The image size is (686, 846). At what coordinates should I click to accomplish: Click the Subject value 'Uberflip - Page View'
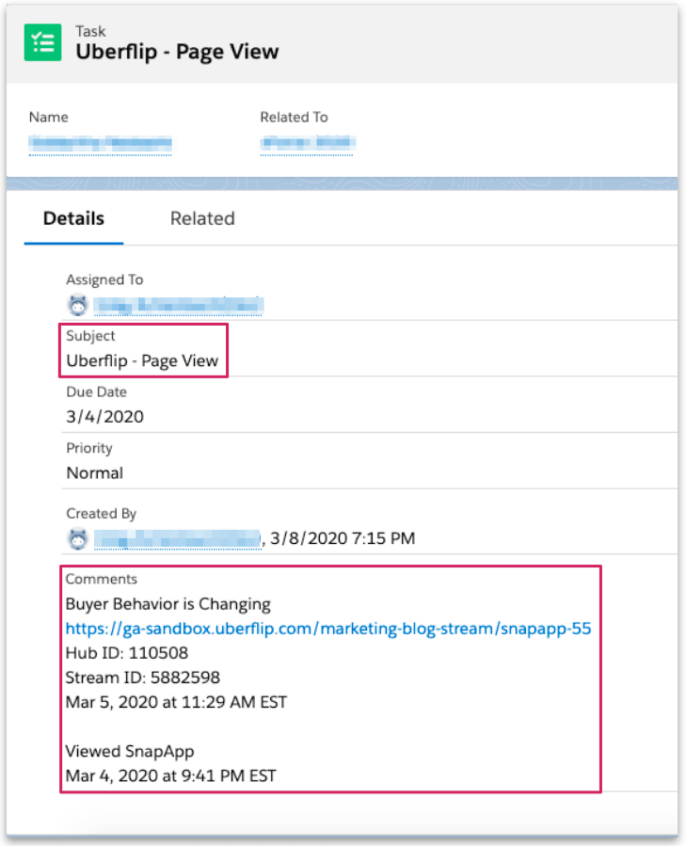tap(142, 360)
